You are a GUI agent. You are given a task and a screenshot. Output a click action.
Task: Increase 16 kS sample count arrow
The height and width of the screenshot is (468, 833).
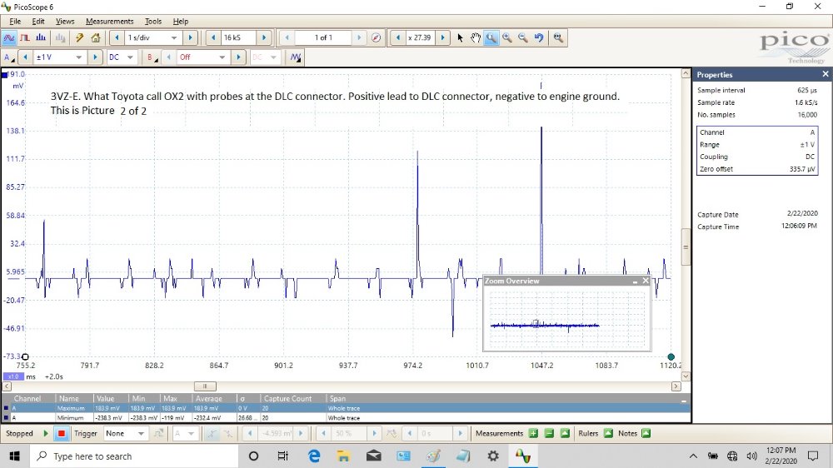[263, 37]
